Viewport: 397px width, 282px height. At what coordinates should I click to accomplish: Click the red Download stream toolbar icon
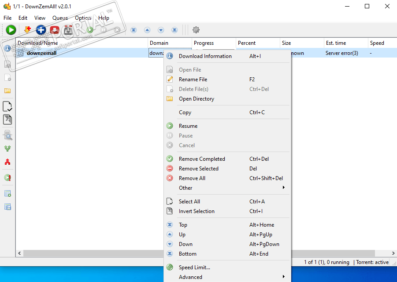(x=55, y=30)
